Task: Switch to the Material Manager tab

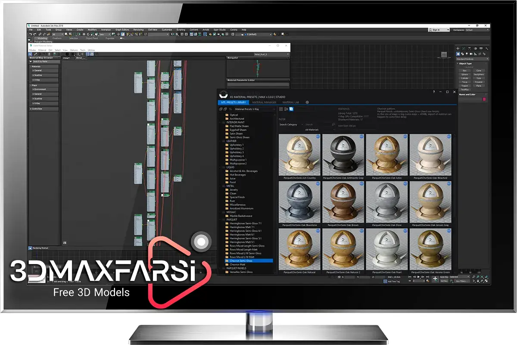Action: 264,103
